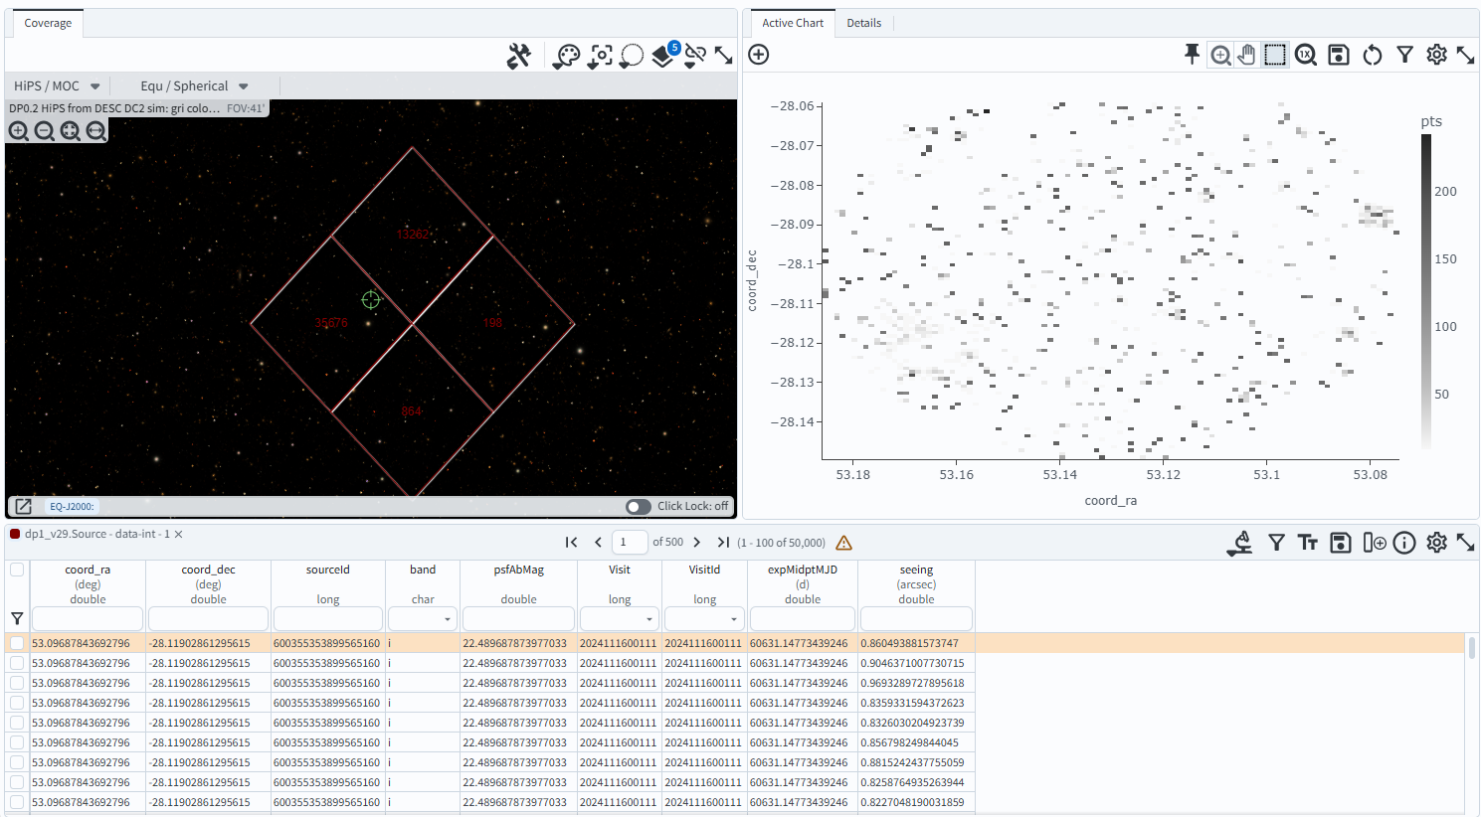Viewport: 1481px width, 817px height.
Task: Toggle the Click Lock switch
Action: pyautogui.click(x=639, y=507)
